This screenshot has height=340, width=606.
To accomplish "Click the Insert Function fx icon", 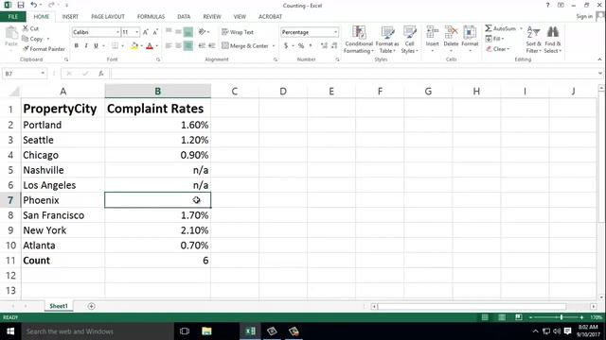I will point(101,74).
